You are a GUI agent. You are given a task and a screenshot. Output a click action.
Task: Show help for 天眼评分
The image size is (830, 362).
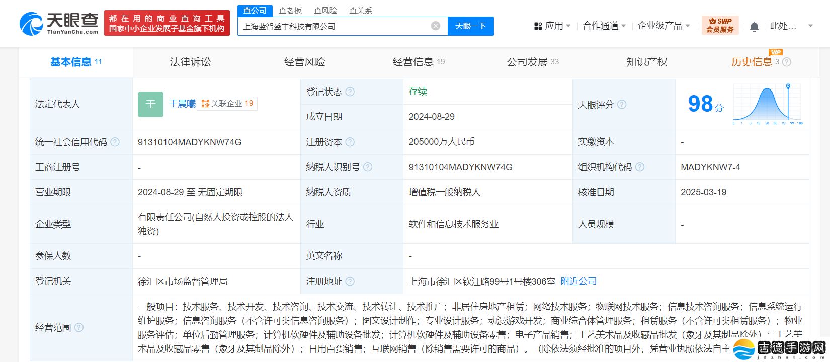[x=622, y=105]
